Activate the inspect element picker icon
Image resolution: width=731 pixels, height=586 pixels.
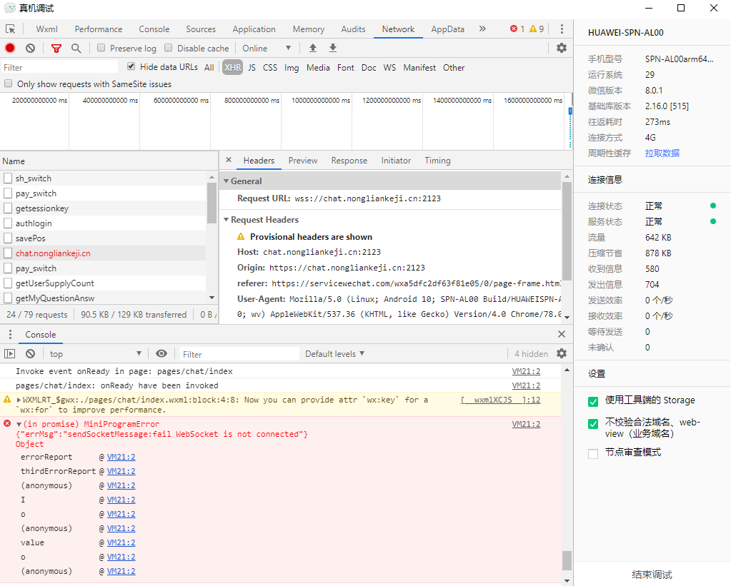pyautogui.click(x=10, y=29)
